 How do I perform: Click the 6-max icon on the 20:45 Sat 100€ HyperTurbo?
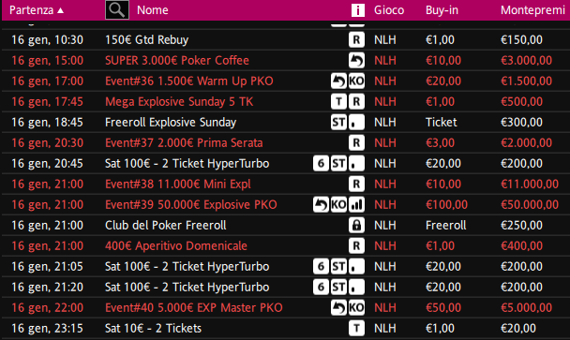tap(321, 164)
